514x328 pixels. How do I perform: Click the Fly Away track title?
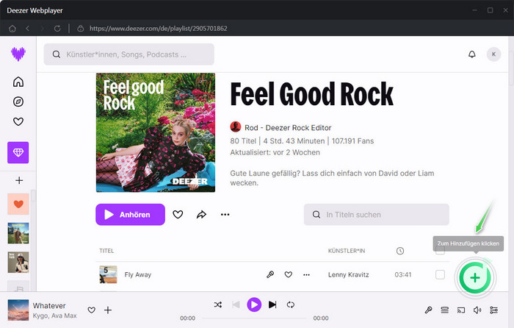138,275
